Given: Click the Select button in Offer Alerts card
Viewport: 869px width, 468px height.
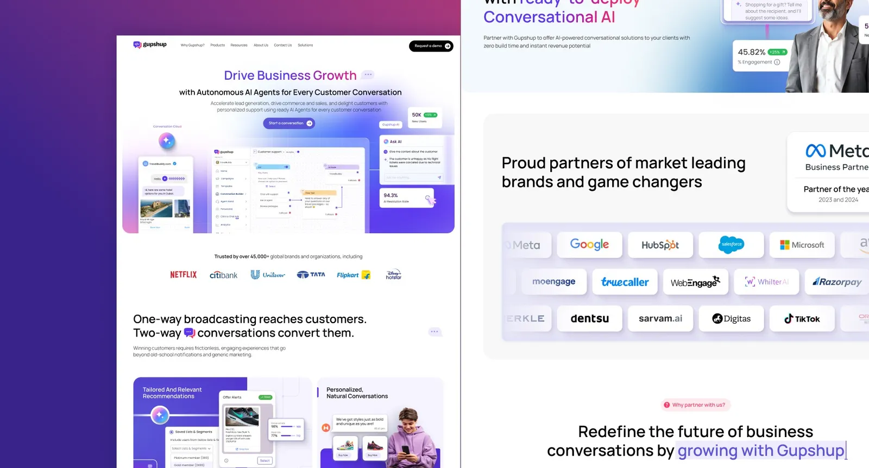Looking at the screenshot, I should [x=265, y=460].
